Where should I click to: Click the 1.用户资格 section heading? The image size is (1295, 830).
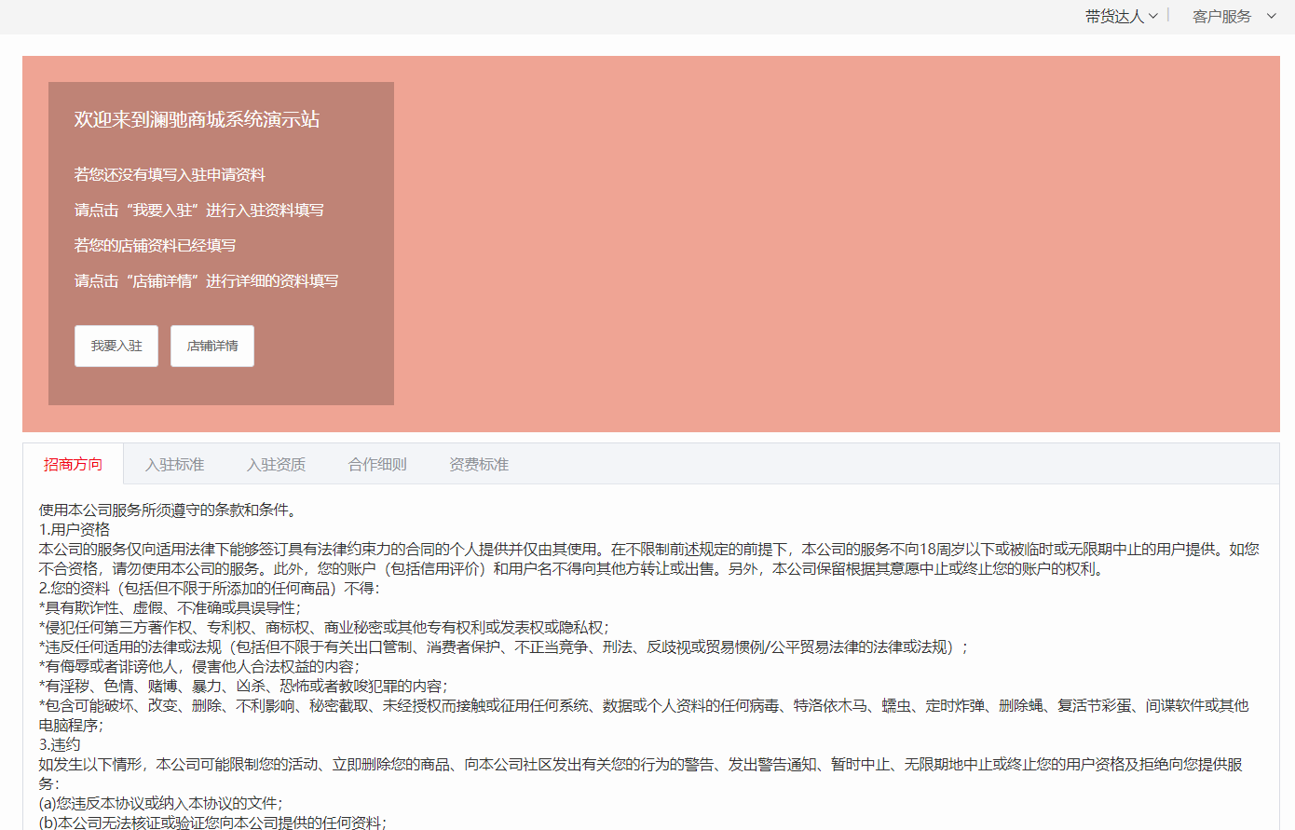point(75,529)
